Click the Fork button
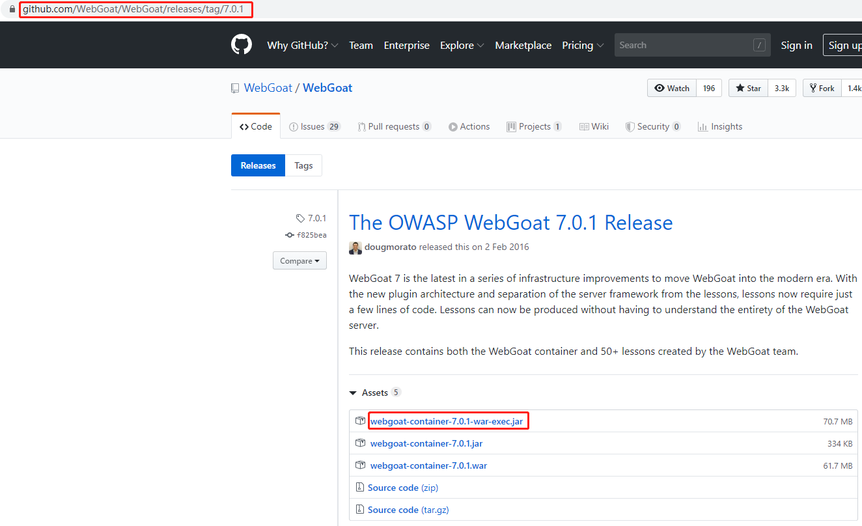 822,88
